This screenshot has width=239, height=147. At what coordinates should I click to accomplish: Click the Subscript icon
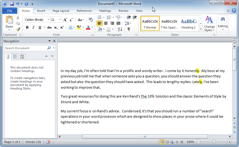56,27
